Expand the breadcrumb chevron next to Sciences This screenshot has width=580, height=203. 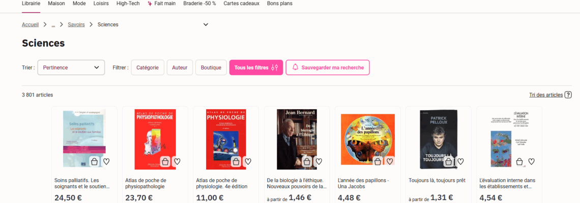(206, 25)
